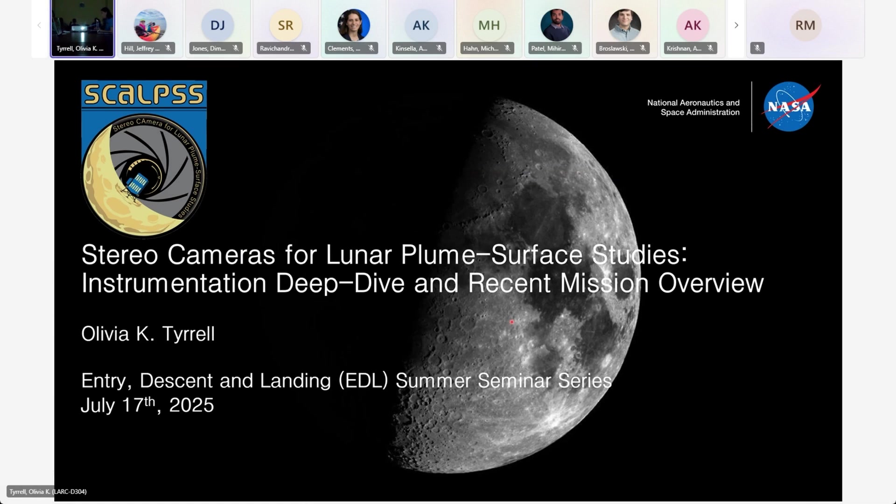Click muted mic icon on Krishnan tile
The width and height of the screenshot is (896, 504).
coord(710,48)
